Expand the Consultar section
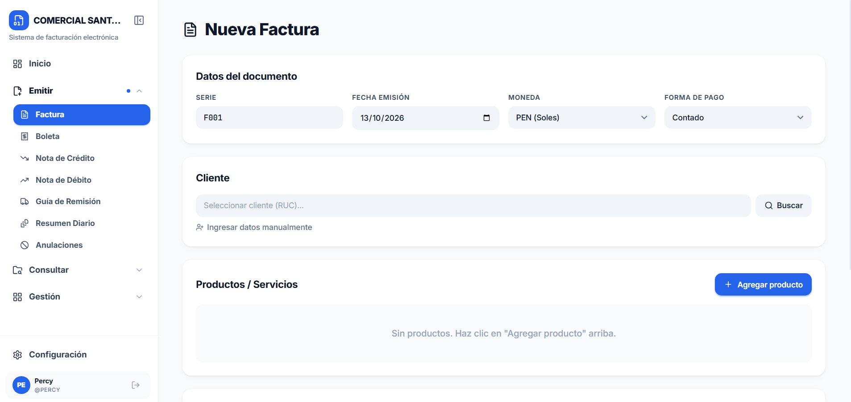This screenshot has height=402, width=851. pyautogui.click(x=79, y=270)
